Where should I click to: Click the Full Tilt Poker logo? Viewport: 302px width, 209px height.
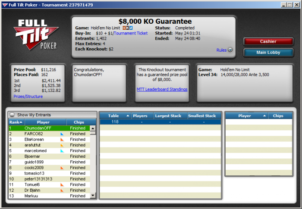36,34
